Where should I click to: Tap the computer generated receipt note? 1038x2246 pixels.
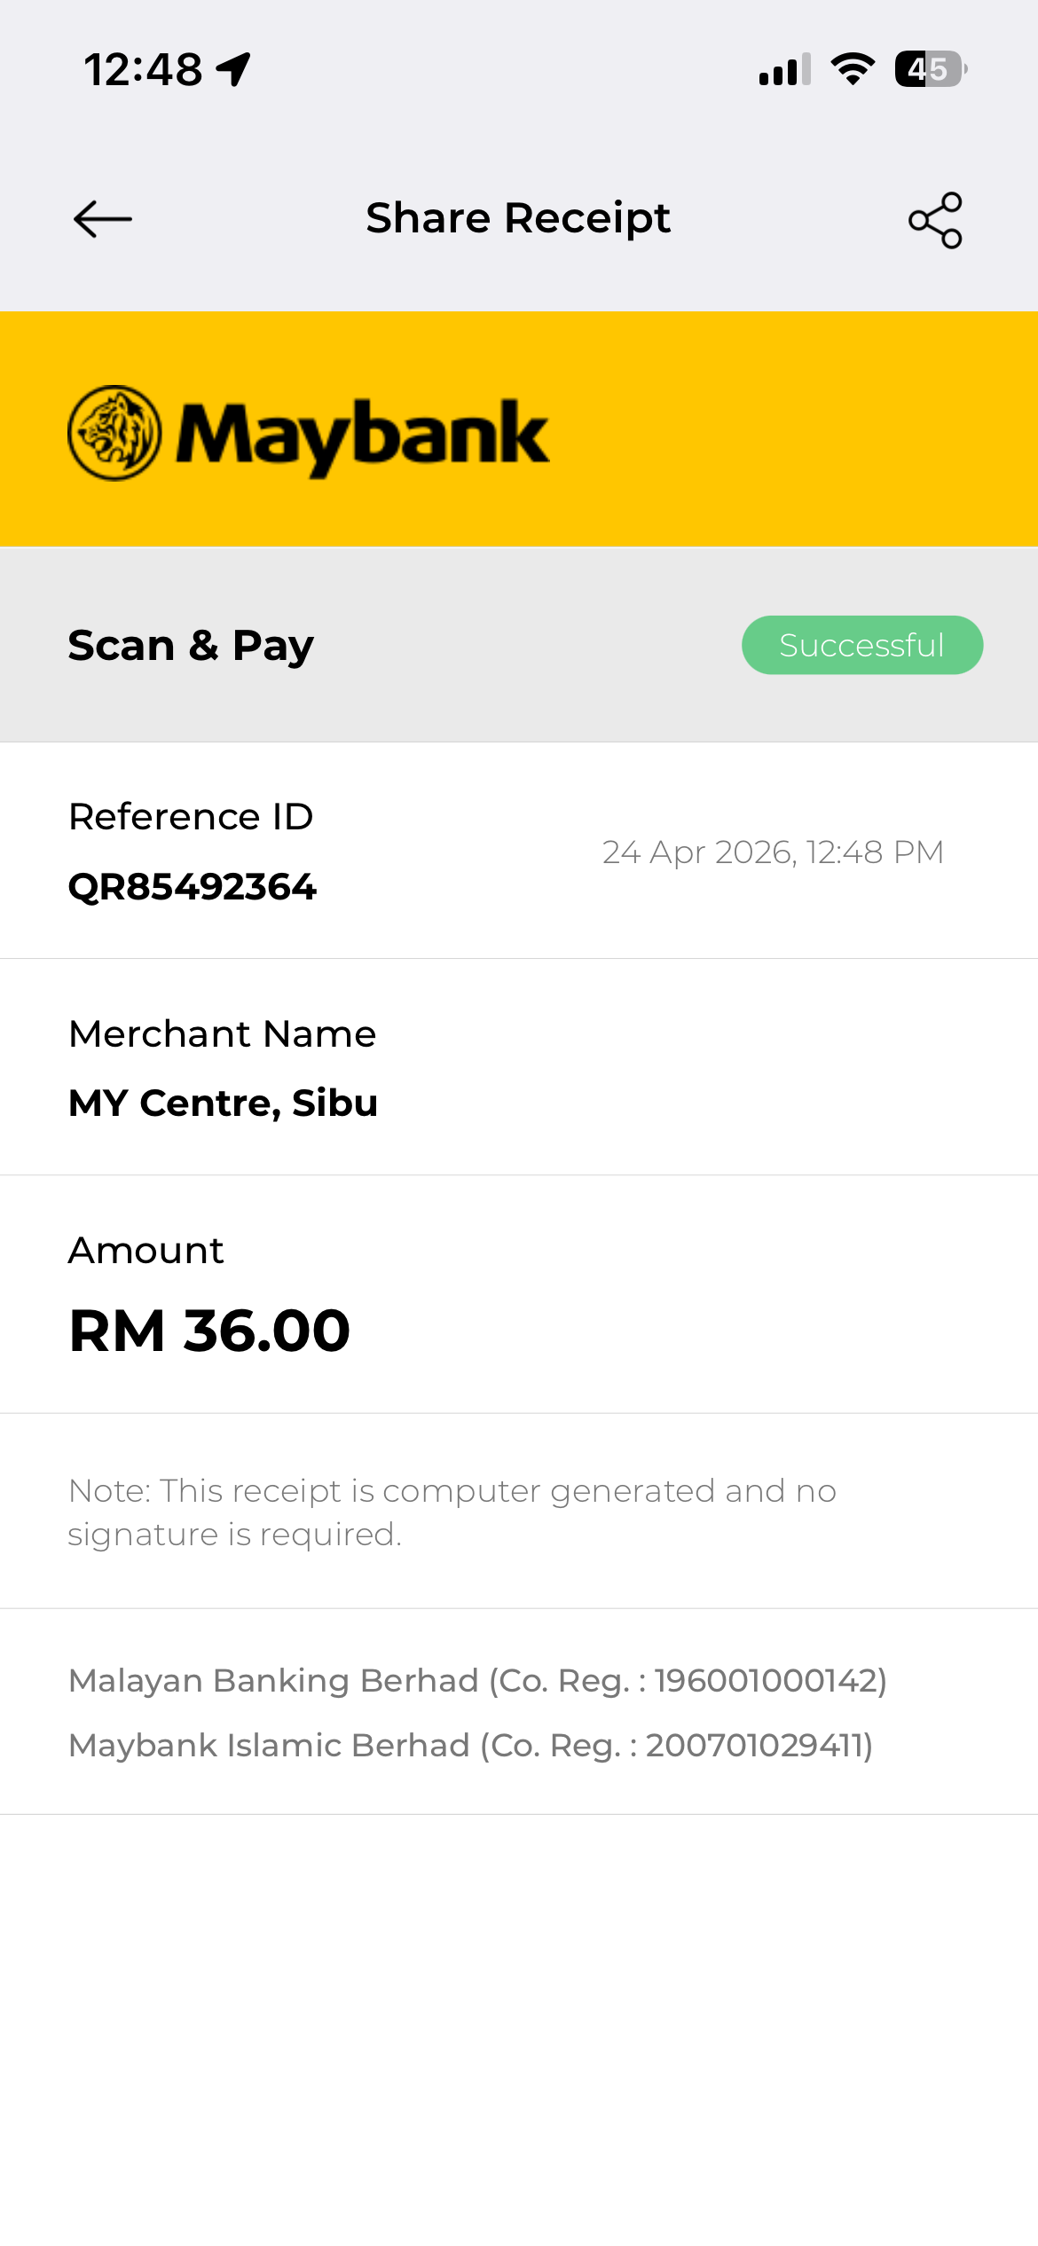point(452,1512)
